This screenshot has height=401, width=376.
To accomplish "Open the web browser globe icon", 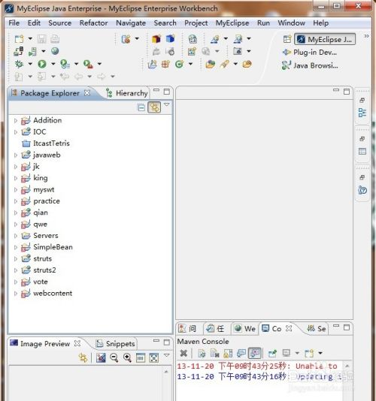I will click(x=55, y=51).
